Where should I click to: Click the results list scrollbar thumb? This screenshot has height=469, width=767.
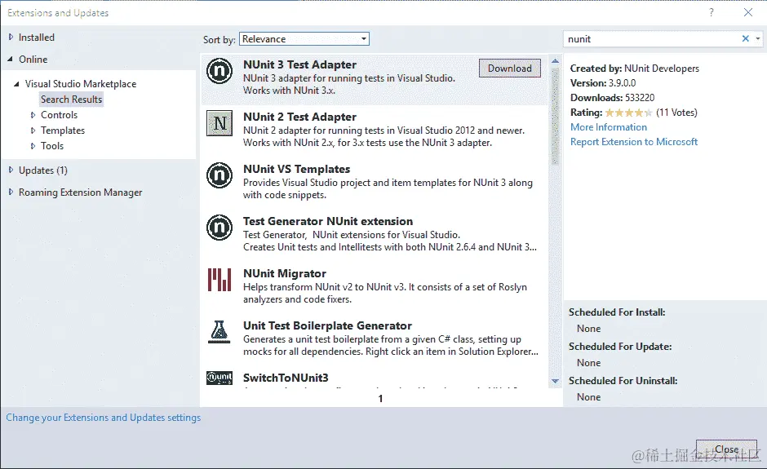(x=555, y=117)
